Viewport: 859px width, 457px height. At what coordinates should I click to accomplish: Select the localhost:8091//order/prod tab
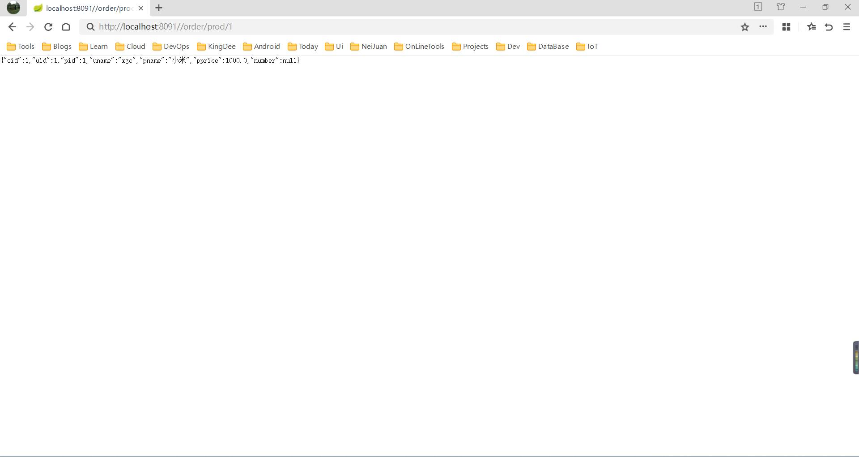(89, 8)
